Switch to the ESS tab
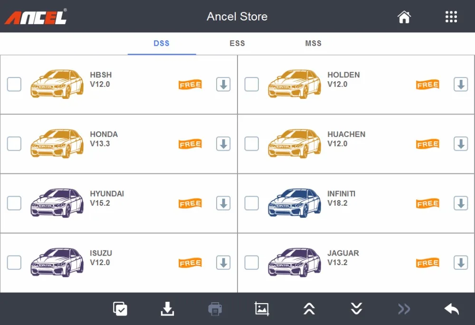475x325 pixels. 237,43
